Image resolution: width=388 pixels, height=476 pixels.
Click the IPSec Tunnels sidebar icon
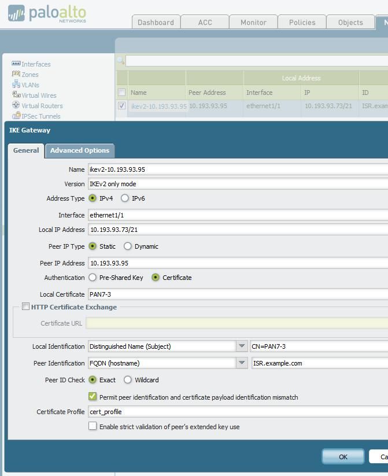pos(16,116)
